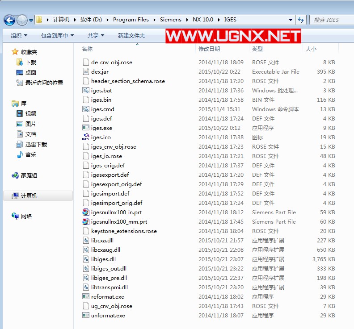
Task: Select file name iges.def
Action: 101,119
